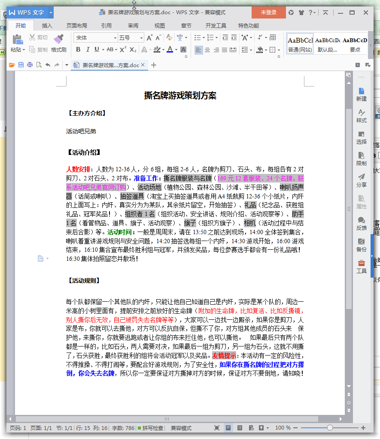Toggle align right
380x439 pixels.
coord(216,50)
